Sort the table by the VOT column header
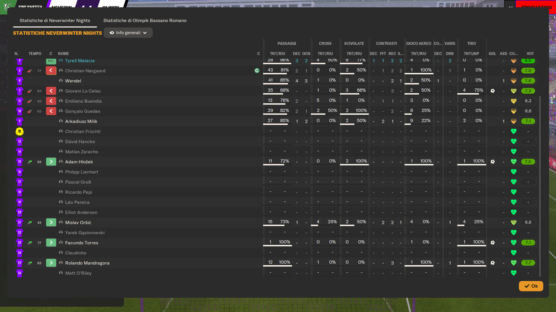Viewport: 556px width, 312px height. coord(530,54)
